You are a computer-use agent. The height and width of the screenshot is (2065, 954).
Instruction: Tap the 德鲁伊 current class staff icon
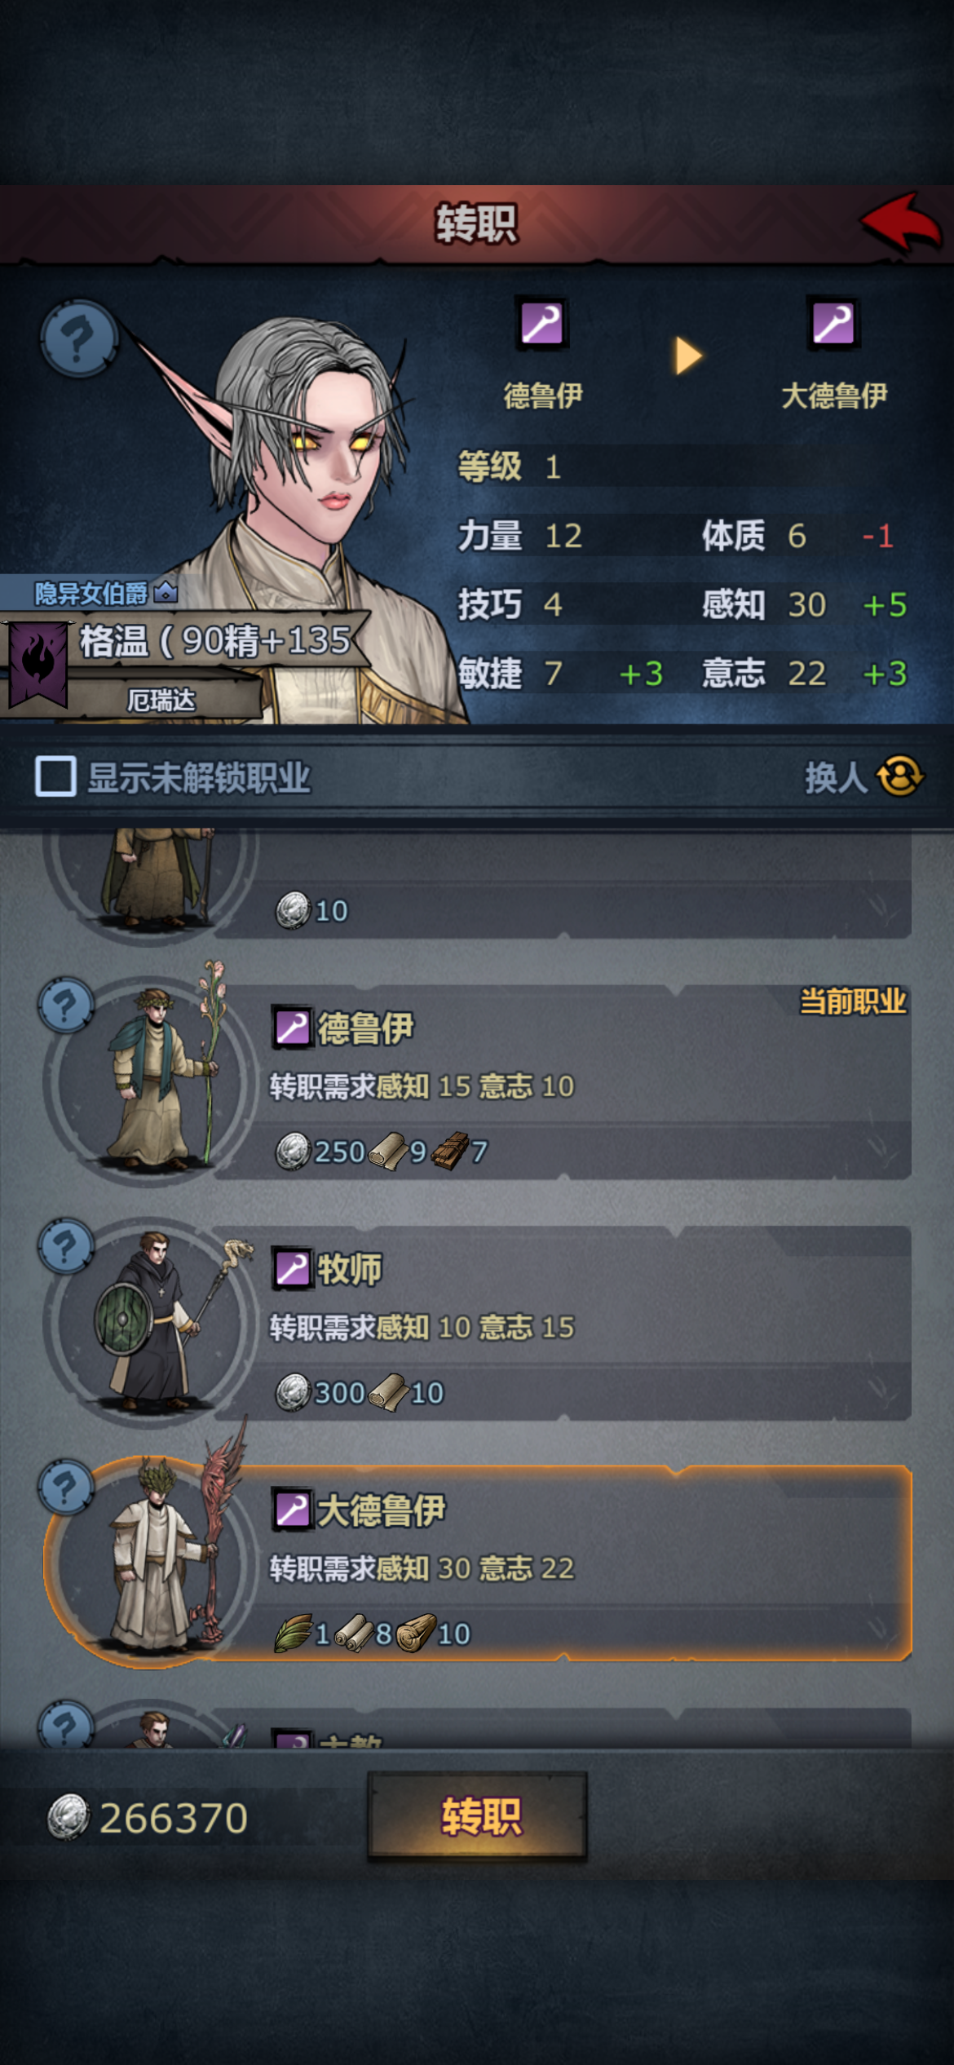[541, 324]
